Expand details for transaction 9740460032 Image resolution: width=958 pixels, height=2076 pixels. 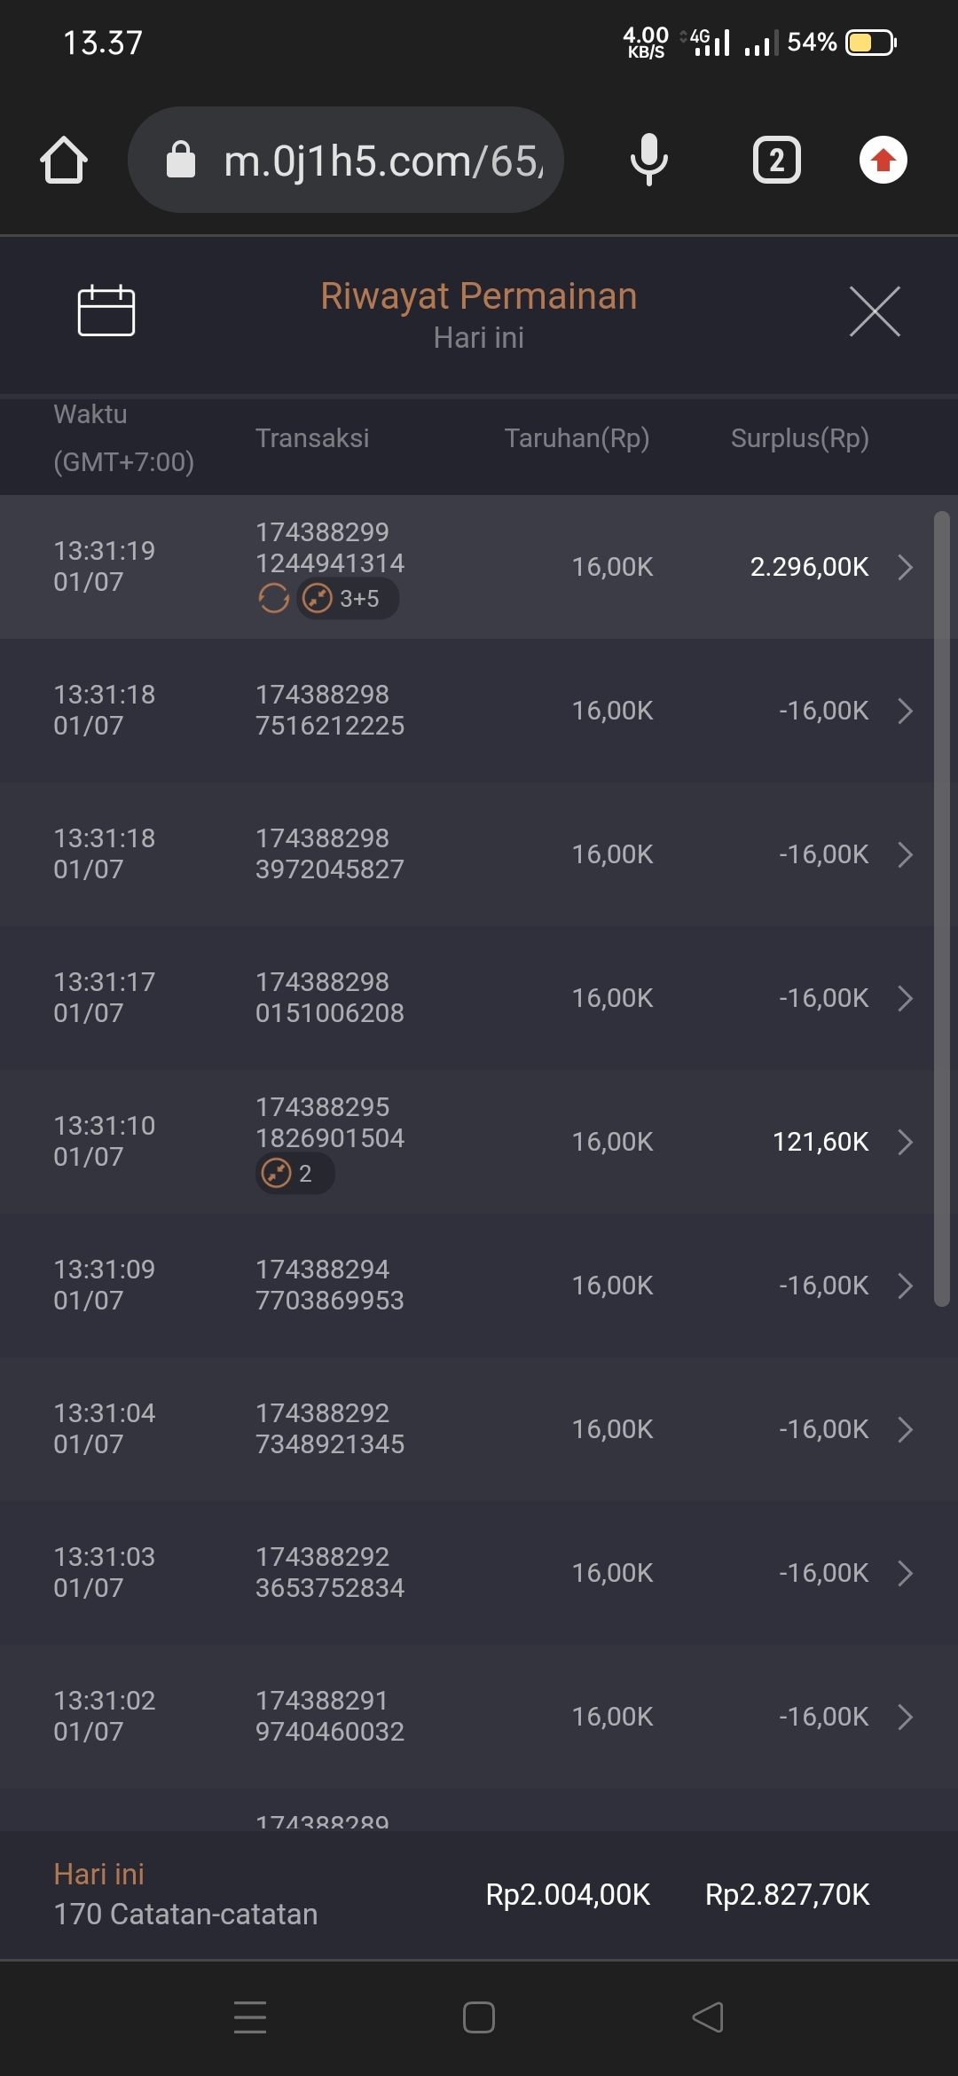point(905,1717)
